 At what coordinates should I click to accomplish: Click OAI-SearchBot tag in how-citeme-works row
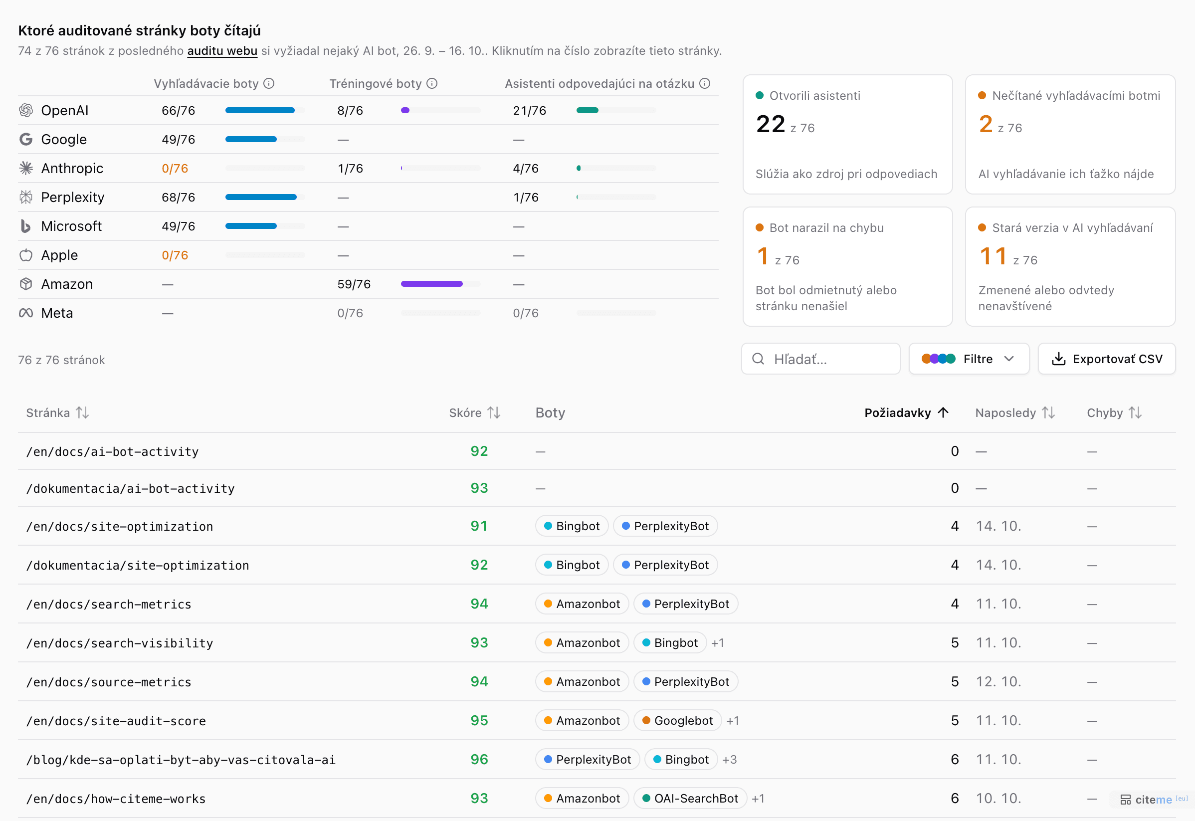[x=690, y=799]
